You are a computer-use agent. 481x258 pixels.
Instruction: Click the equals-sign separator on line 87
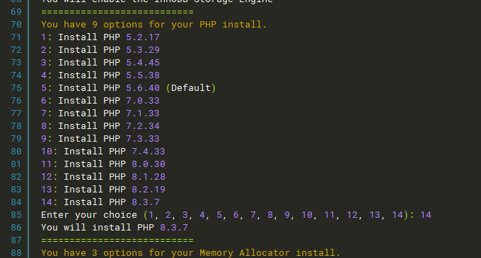coord(117,240)
